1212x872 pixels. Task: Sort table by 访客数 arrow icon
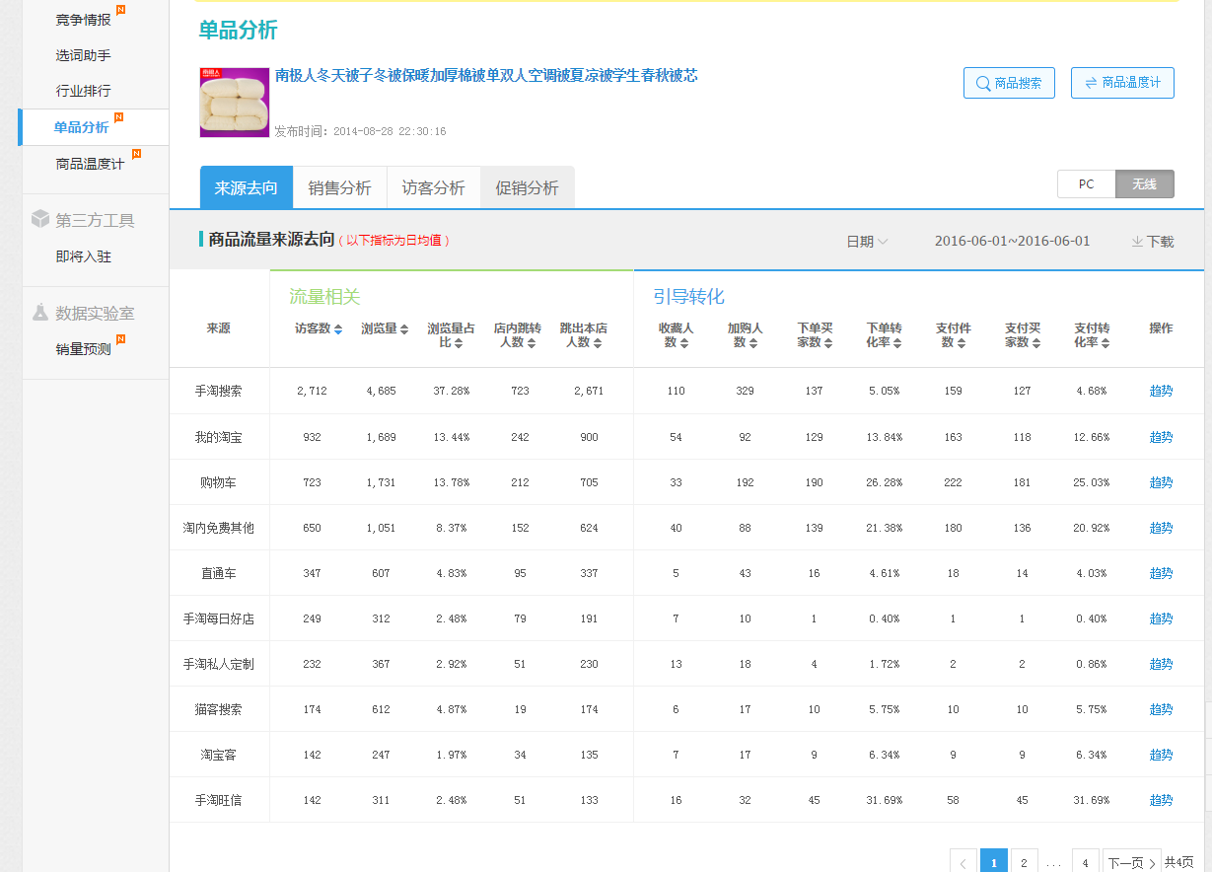pos(338,329)
